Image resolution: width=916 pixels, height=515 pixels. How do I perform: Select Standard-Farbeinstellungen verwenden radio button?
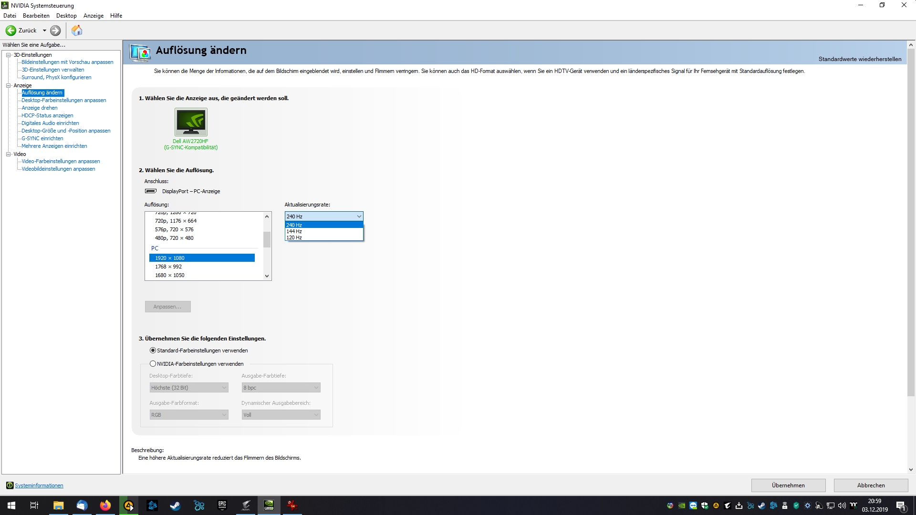(153, 350)
